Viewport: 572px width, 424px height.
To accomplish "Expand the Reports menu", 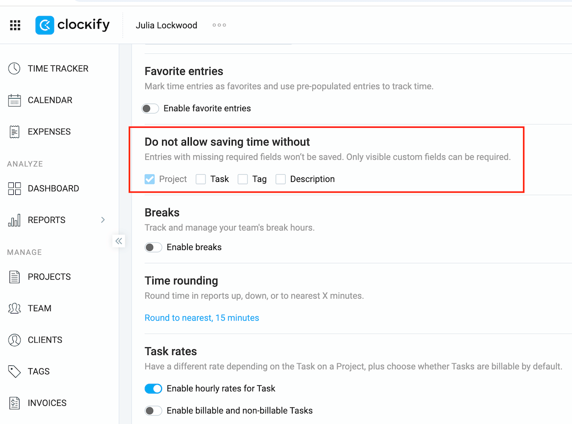I will point(102,220).
